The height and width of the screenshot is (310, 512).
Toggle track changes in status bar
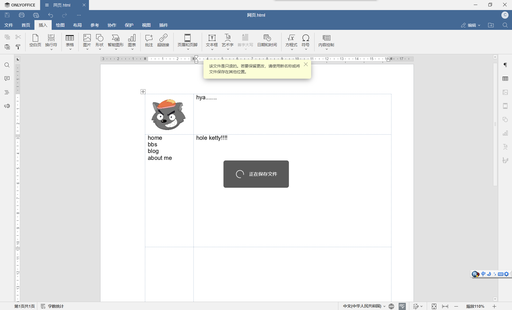pos(416,306)
